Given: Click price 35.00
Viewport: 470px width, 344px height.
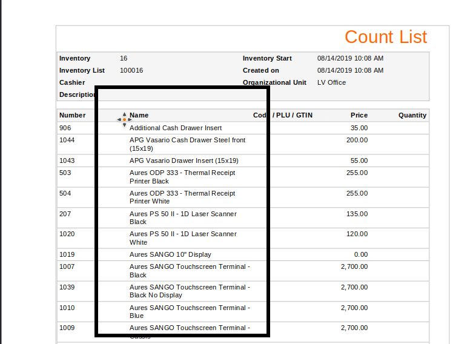Looking at the screenshot, I should (359, 128).
